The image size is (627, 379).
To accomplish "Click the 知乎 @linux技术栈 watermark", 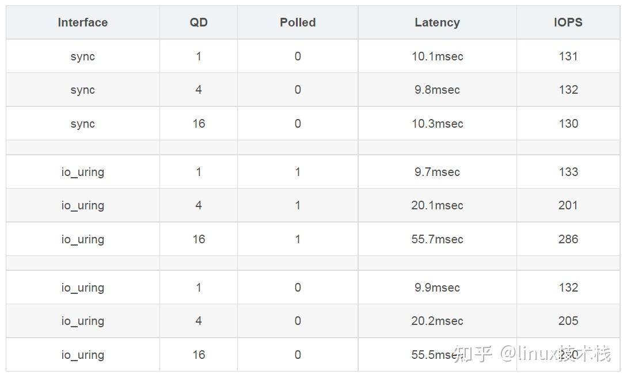I will 531,353.
